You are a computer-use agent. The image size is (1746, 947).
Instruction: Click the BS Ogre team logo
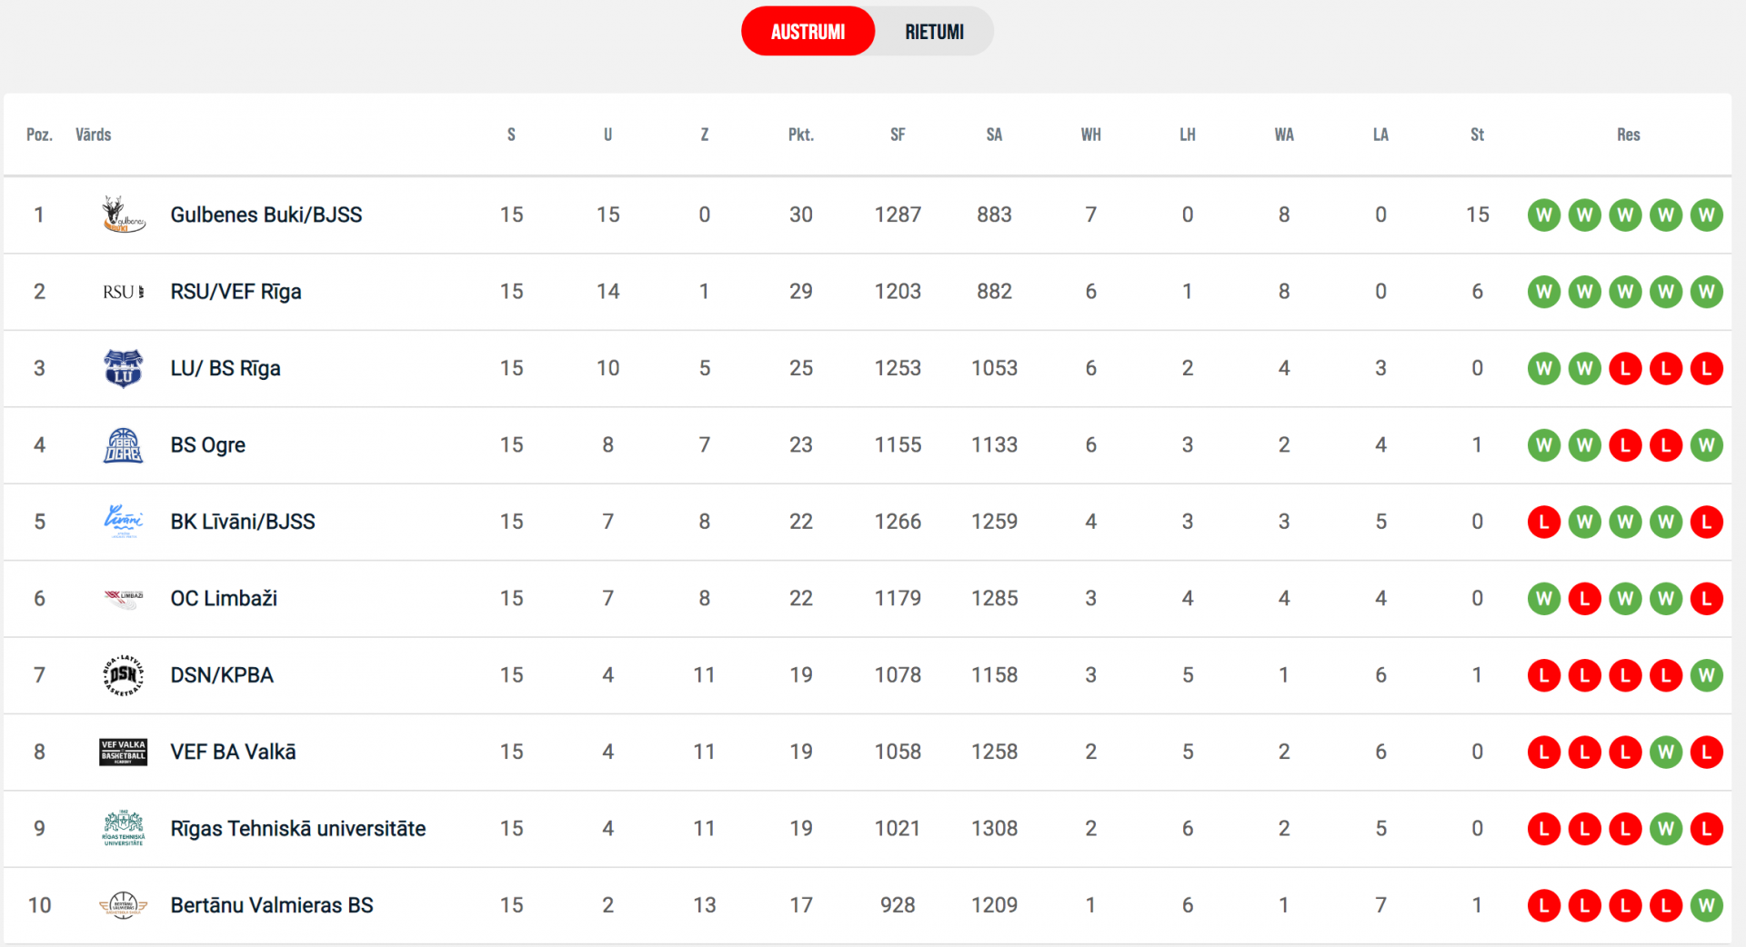(x=123, y=445)
